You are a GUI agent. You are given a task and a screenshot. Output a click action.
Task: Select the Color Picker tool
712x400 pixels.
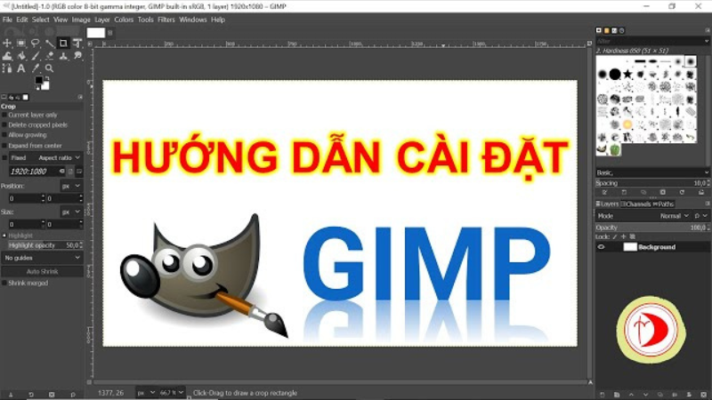(x=36, y=68)
